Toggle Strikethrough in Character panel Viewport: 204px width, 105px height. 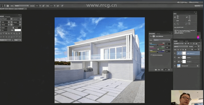pos(20,33)
